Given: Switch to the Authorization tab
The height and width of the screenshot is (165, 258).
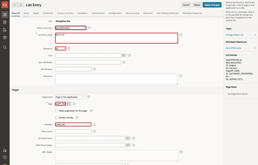Looking at the screenshot, I should click(98, 13).
